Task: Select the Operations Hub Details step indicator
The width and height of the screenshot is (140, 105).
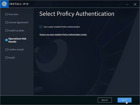Action: (x=6, y=40)
